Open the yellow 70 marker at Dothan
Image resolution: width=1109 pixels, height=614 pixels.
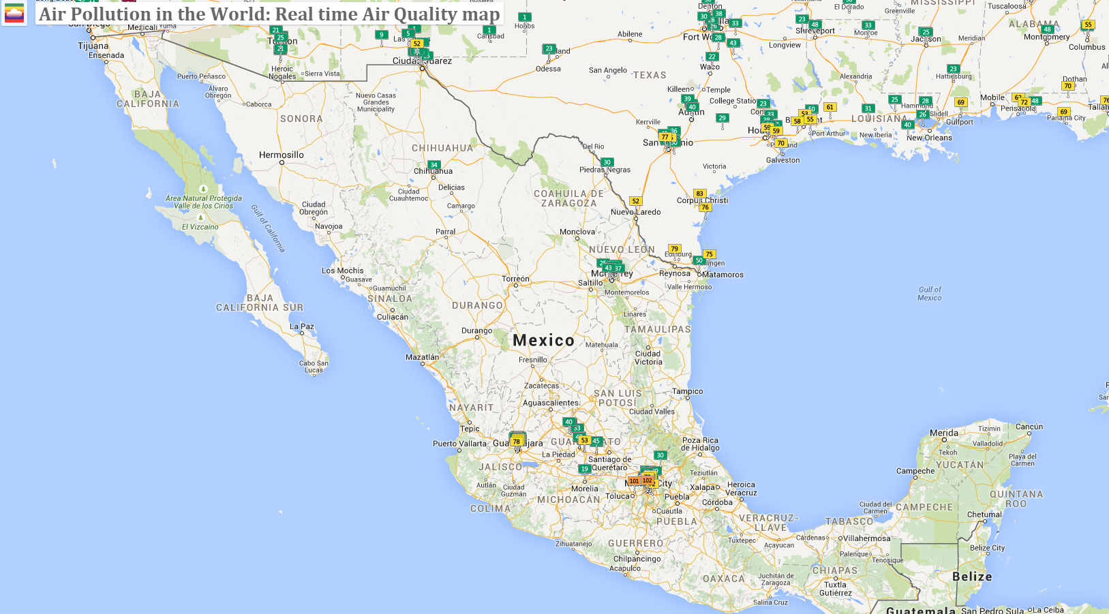coord(1067,86)
